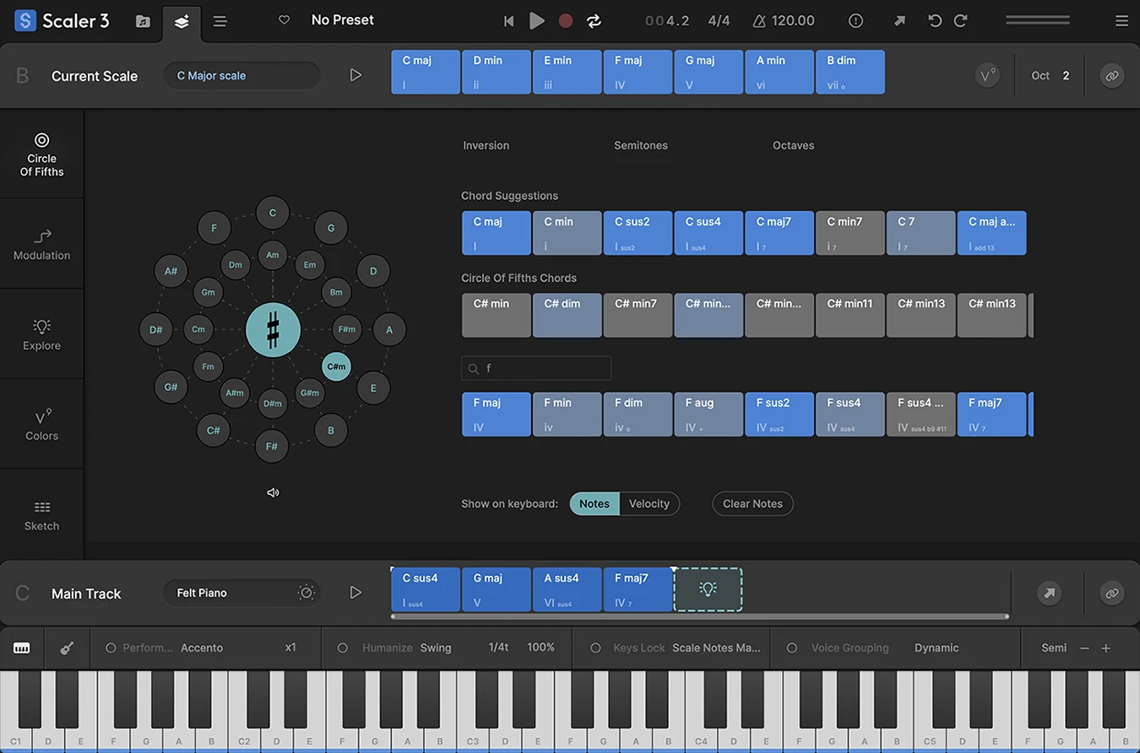Select the G node on the outer circle
This screenshot has width=1140, height=753.
331,228
